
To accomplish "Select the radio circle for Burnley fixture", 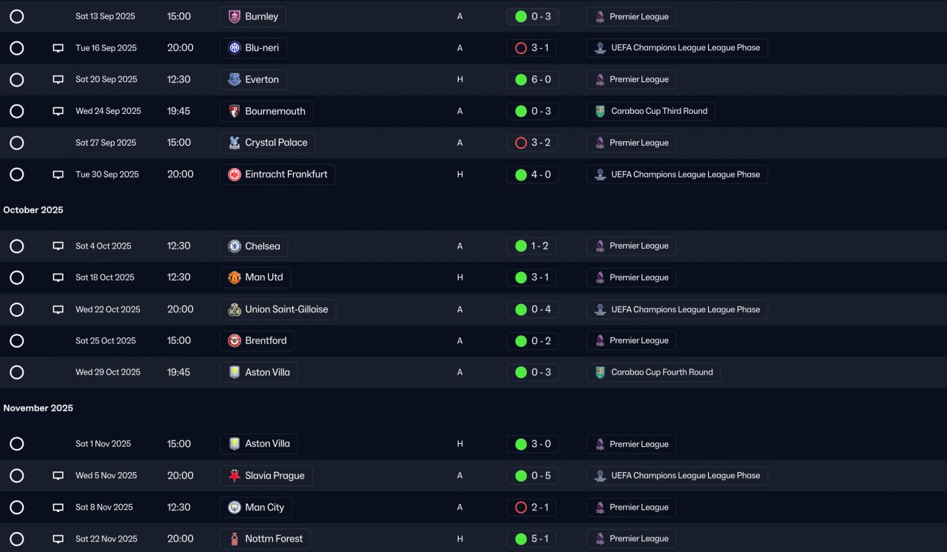I will point(17,16).
